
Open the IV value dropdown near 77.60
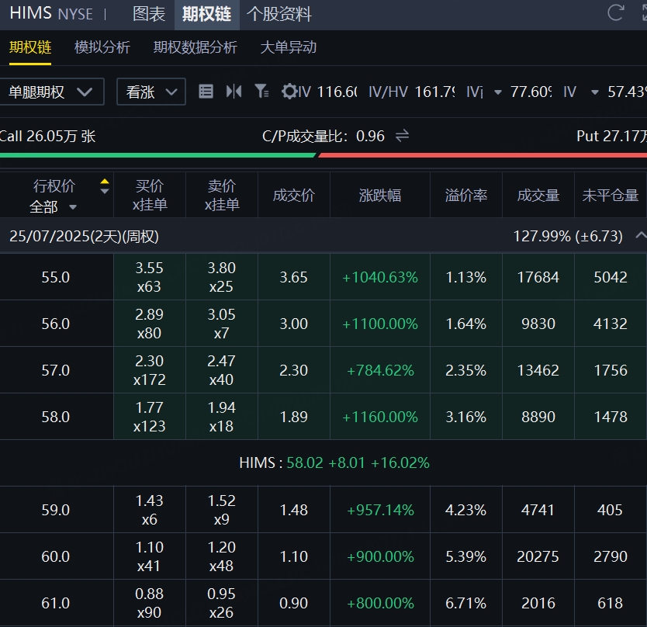(x=498, y=92)
